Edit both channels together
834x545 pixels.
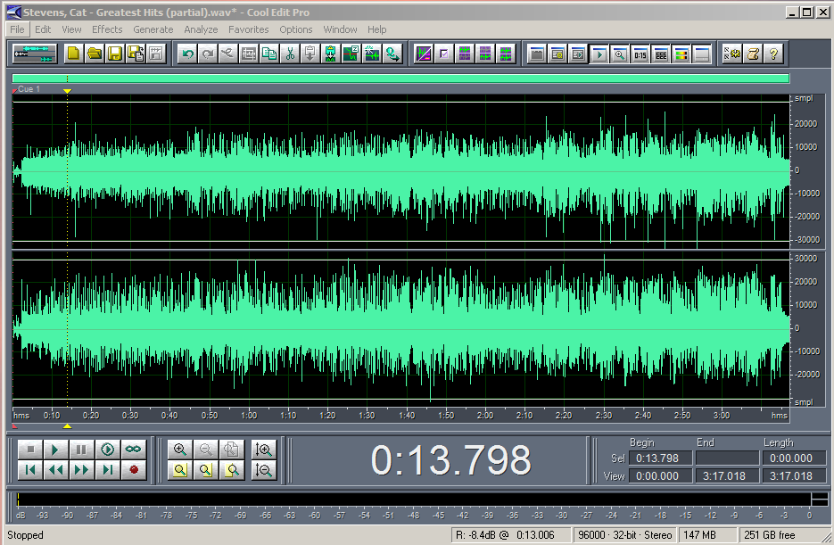click(505, 54)
